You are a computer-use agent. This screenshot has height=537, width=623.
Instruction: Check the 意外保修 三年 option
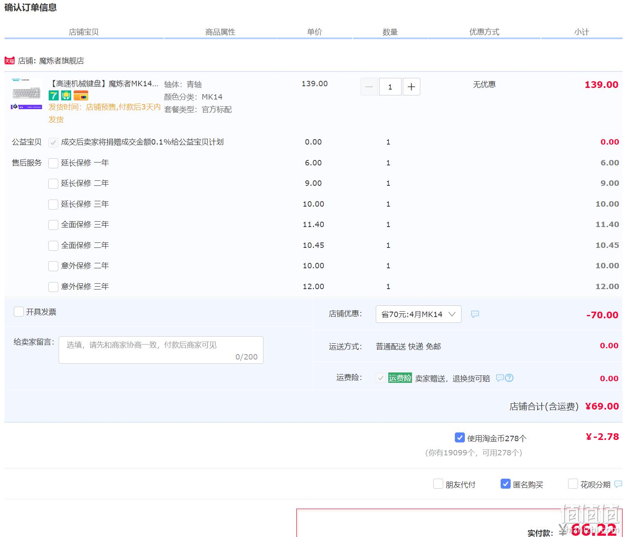53,287
